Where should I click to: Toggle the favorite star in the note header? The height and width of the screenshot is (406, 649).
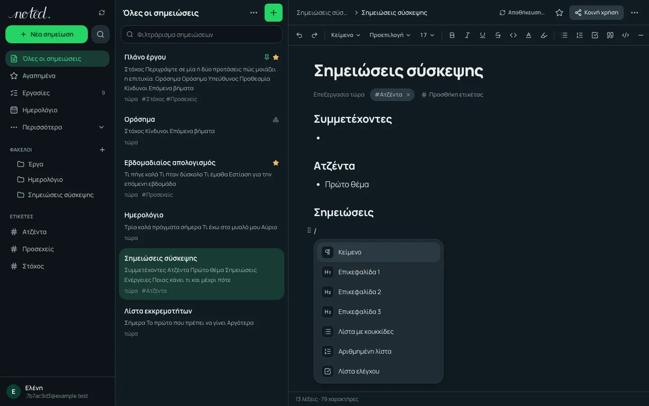pyautogui.click(x=559, y=13)
